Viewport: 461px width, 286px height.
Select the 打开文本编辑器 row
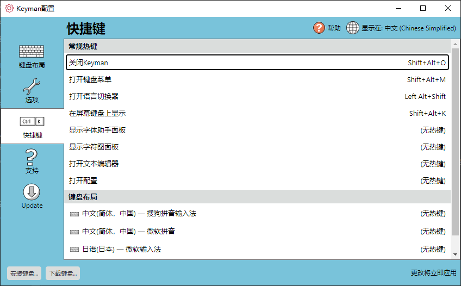[x=257, y=164]
